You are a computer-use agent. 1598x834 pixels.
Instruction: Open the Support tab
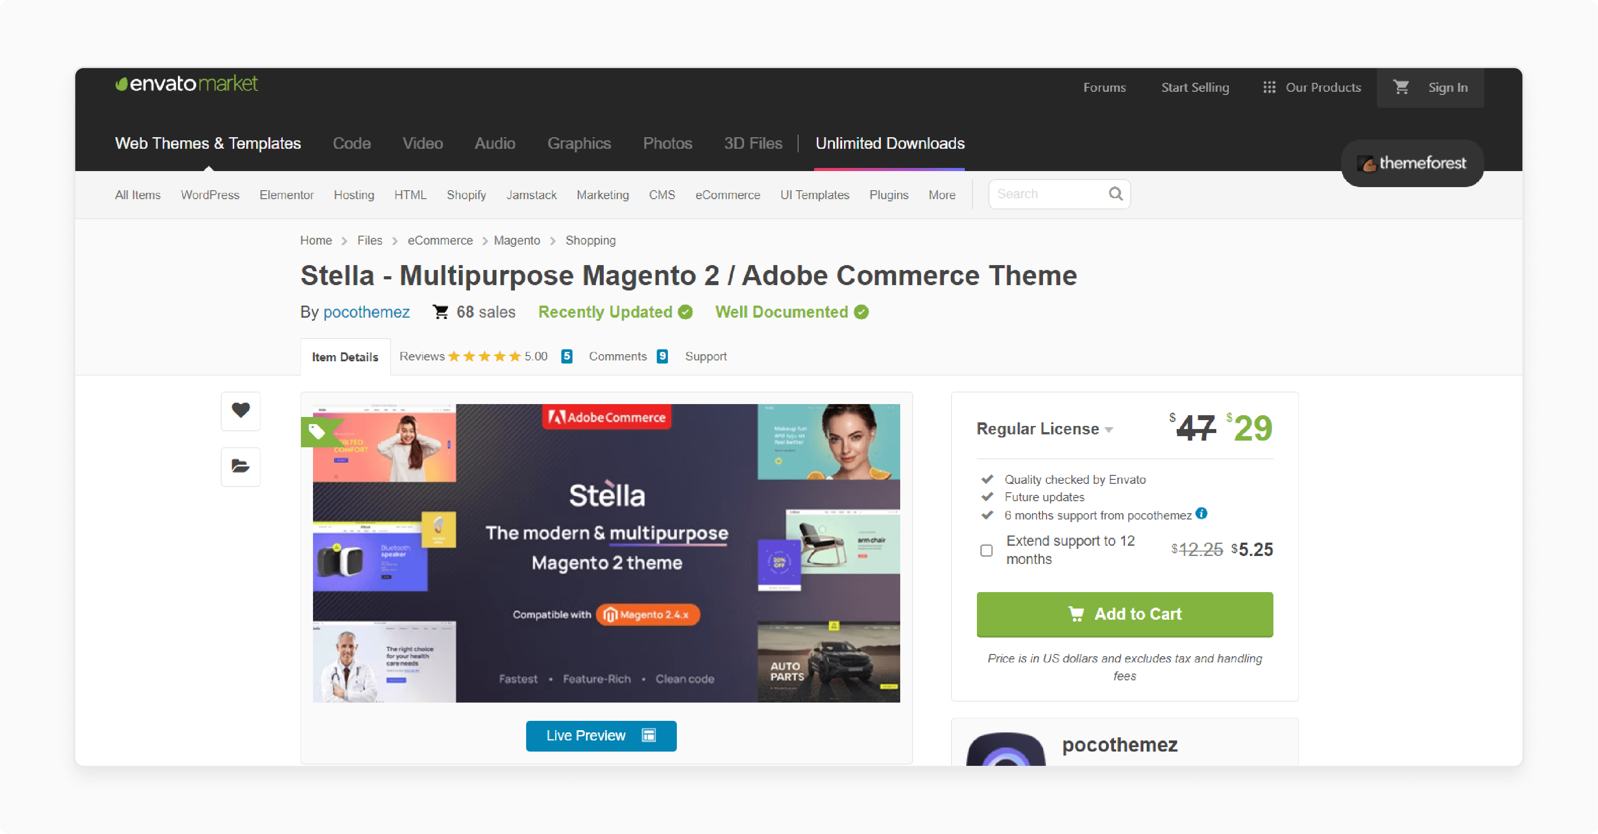[x=706, y=356]
